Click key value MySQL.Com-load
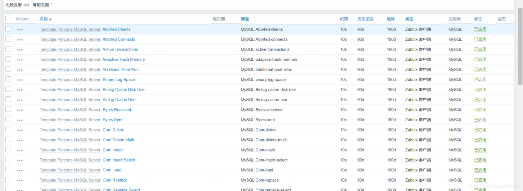 (x=257, y=170)
